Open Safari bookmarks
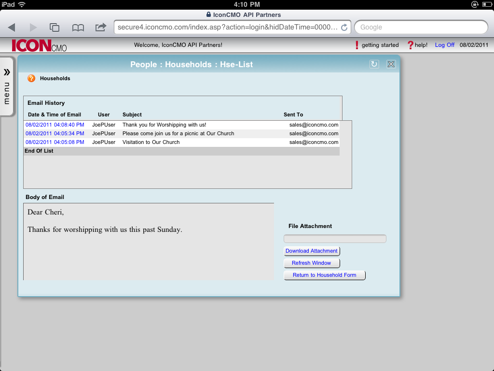Image resolution: width=494 pixels, height=371 pixels. pyautogui.click(x=78, y=27)
